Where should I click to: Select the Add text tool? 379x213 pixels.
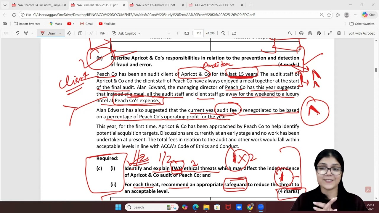point(80,33)
